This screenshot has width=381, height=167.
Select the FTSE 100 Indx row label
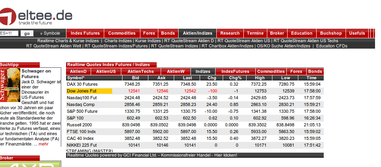tap(81, 132)
